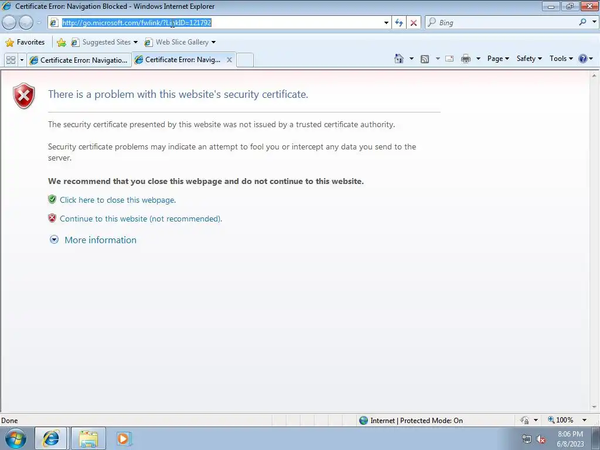The image size is (600, 450).
Task: Click Internet | Protected Mode: On status
Action: (x=411, y=421)
